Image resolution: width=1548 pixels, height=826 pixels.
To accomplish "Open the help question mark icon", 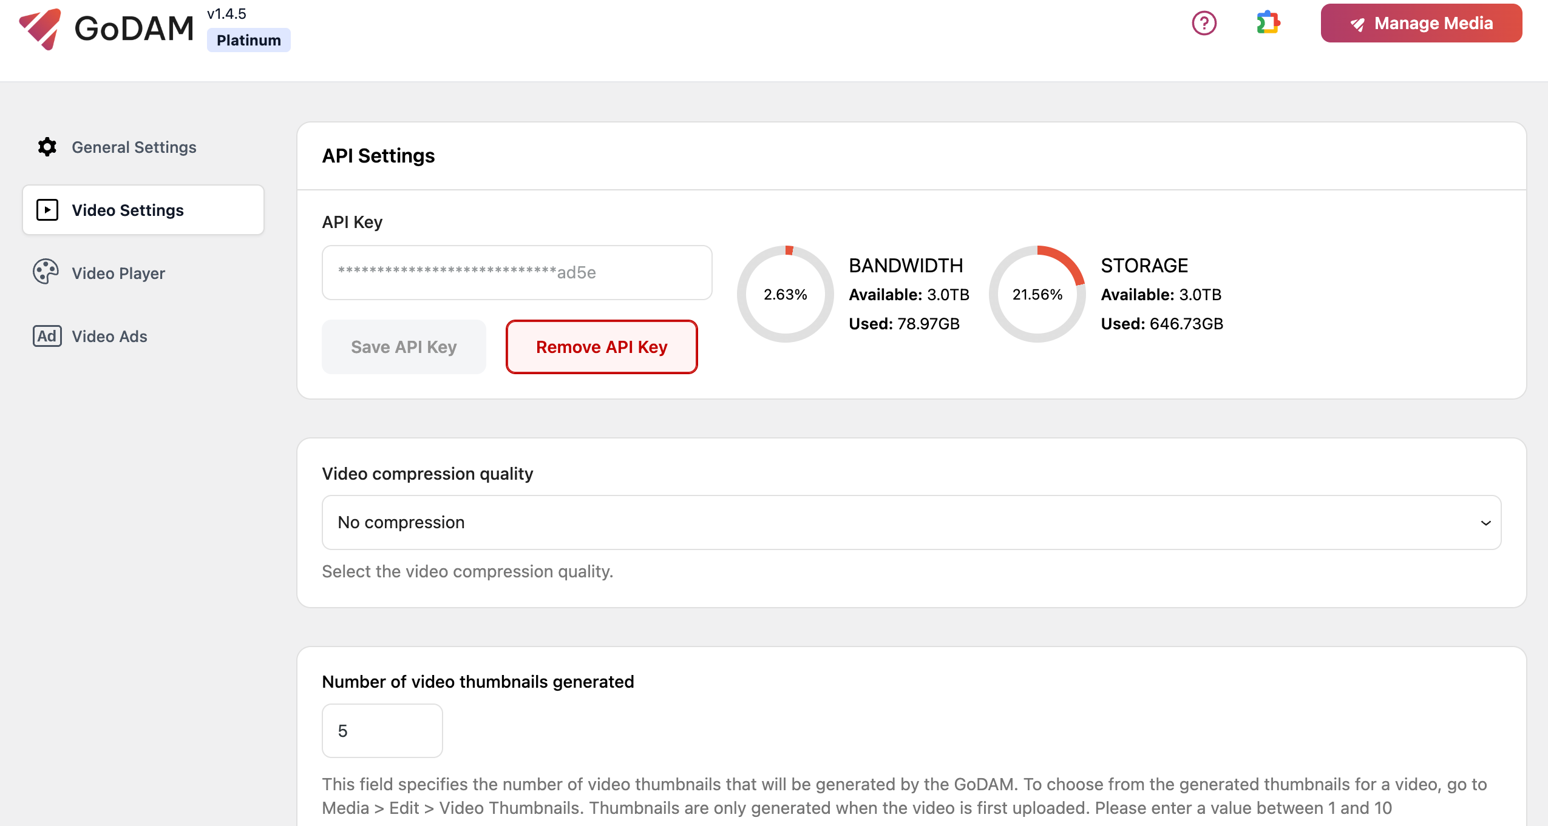I will [1204, 24].
